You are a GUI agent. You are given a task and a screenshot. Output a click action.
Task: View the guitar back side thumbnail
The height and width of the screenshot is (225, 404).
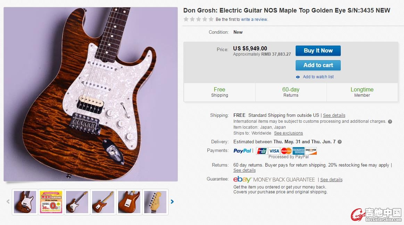pyautogui.click(x=129, y=202)
